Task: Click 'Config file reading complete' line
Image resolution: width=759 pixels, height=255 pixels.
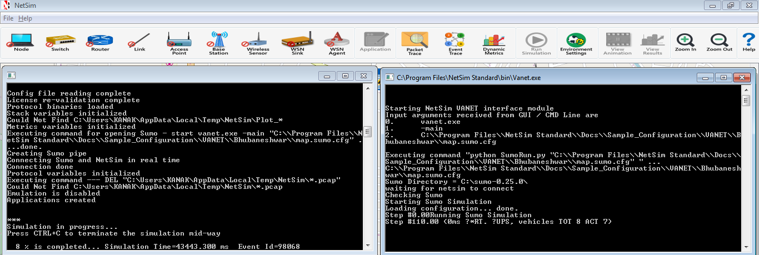Action: [69, 93]
